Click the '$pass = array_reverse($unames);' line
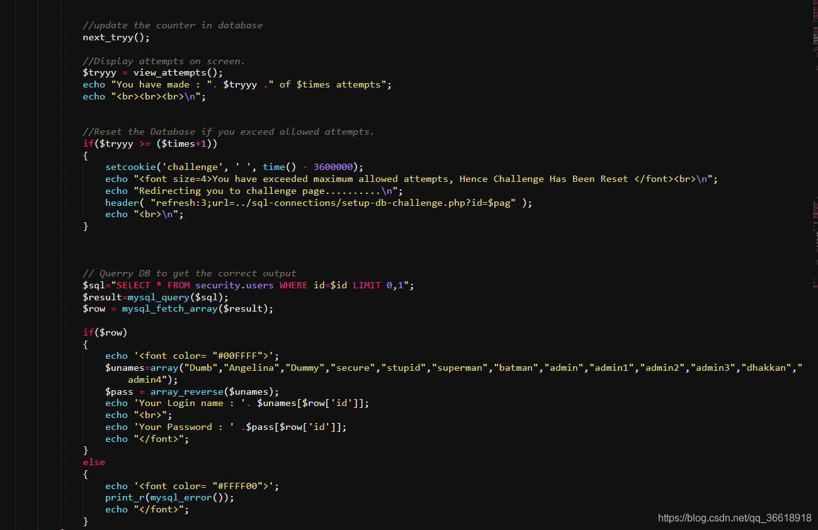 click(x=192, y=392)
